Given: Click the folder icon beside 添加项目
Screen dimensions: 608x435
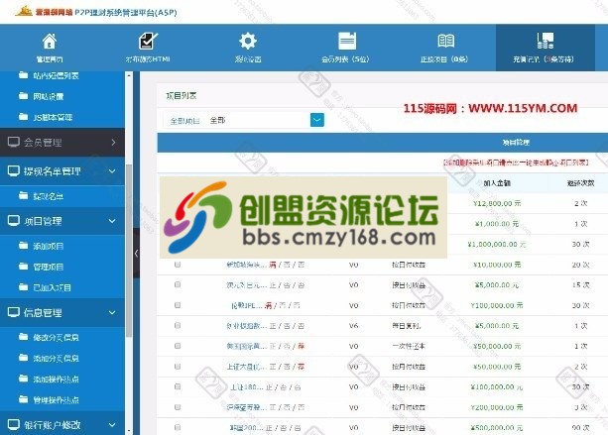Looking at the screenshot, I should coord(23,246).
